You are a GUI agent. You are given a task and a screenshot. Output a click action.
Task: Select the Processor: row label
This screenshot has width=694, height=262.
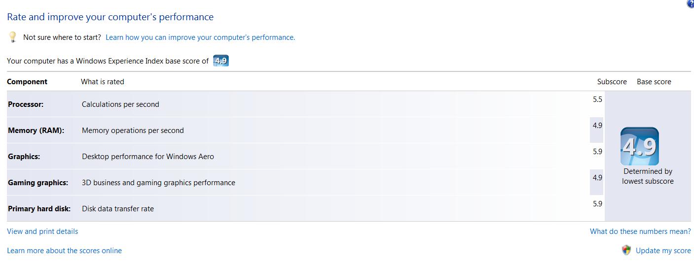pos(26,104)
